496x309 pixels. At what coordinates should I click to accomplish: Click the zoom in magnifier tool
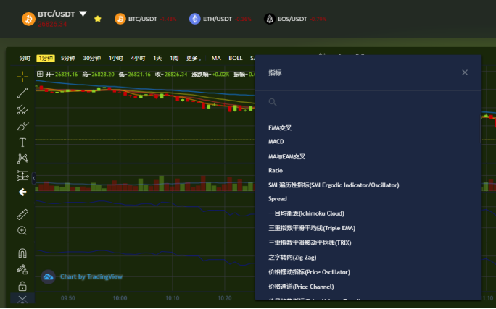[22, 231]
